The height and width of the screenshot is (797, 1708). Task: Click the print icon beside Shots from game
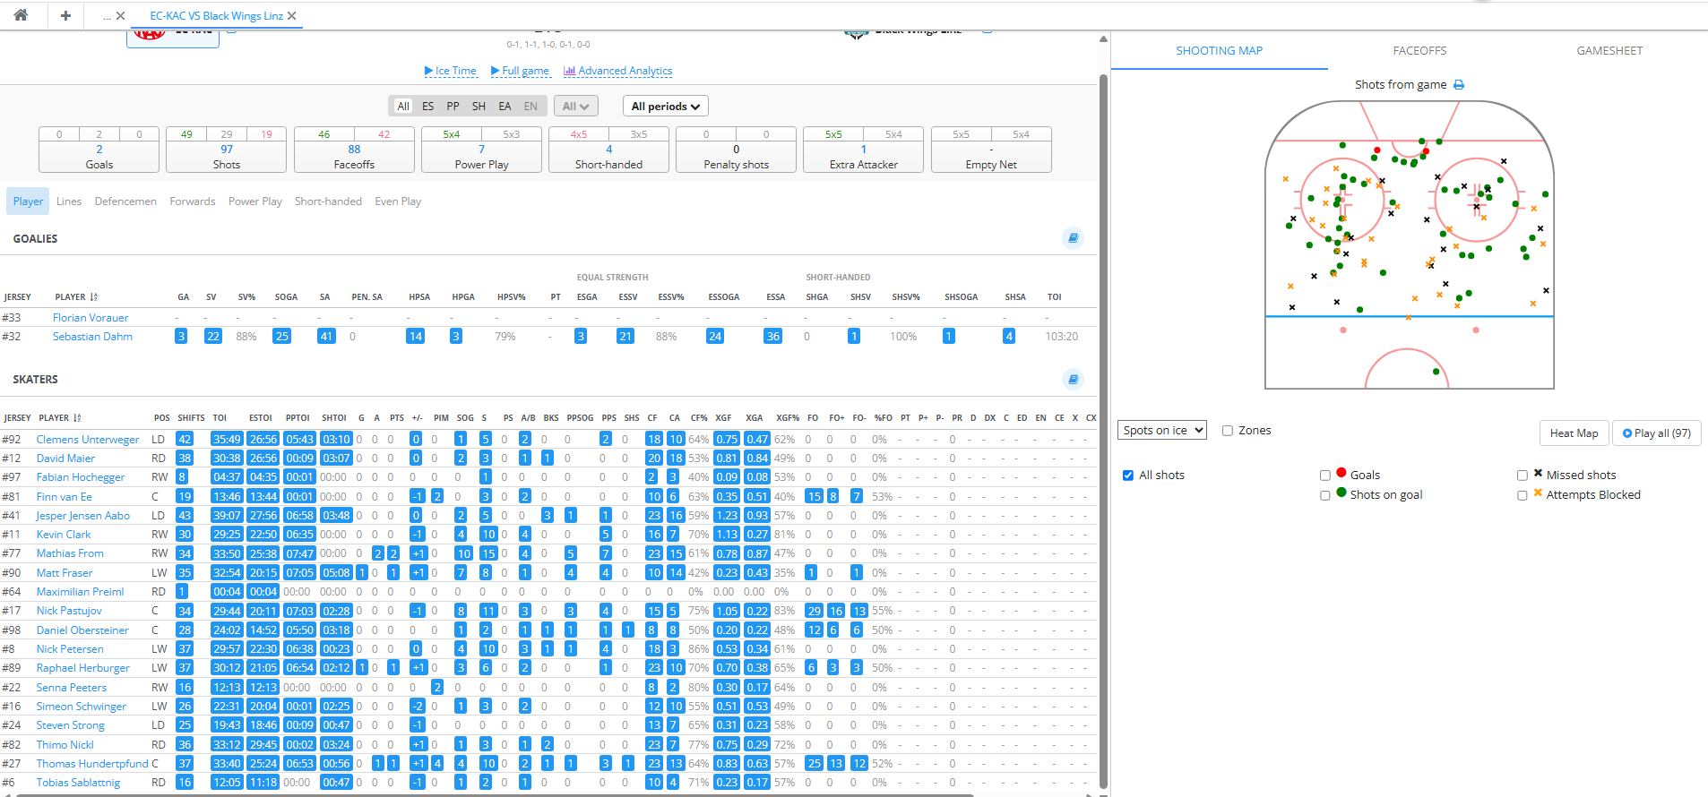tap(1459, 85)
